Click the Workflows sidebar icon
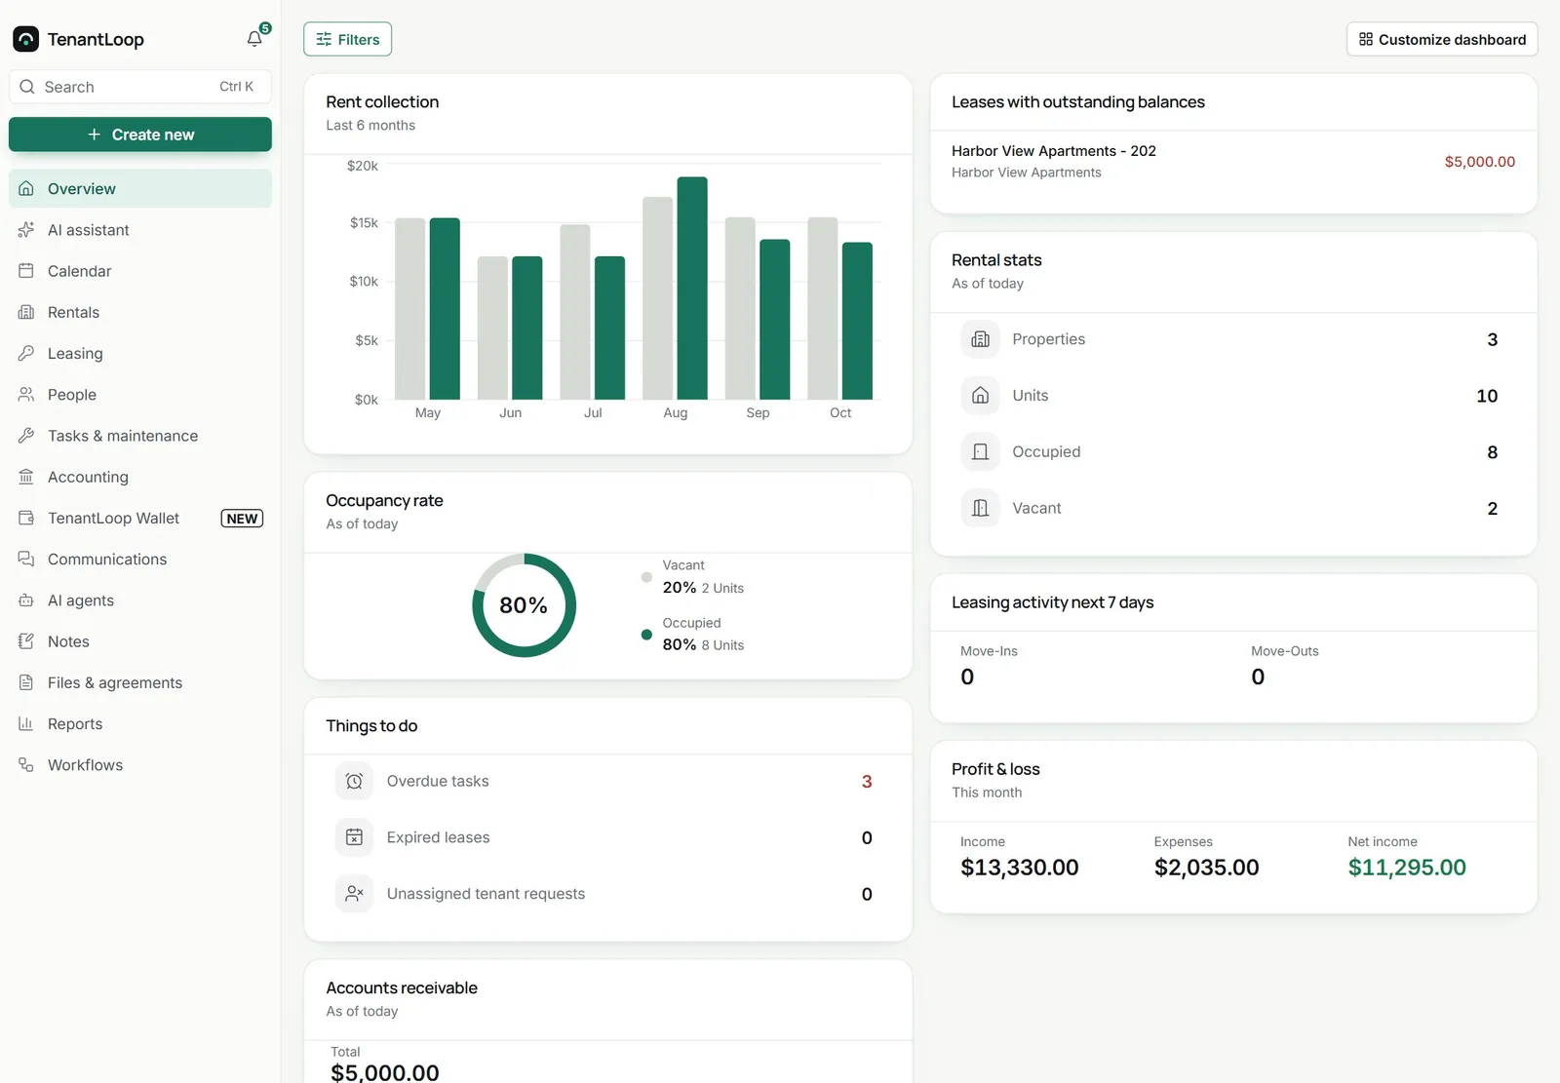Image resolution: width=1560 pixels, height=1083 pixels. coord(26,765)
